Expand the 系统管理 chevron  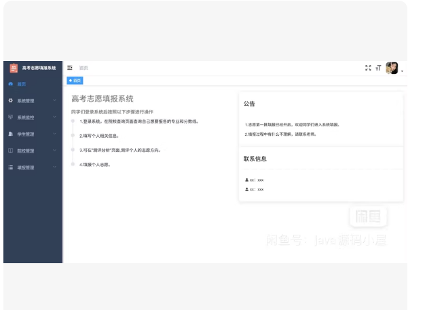click(x=54, y=100)
